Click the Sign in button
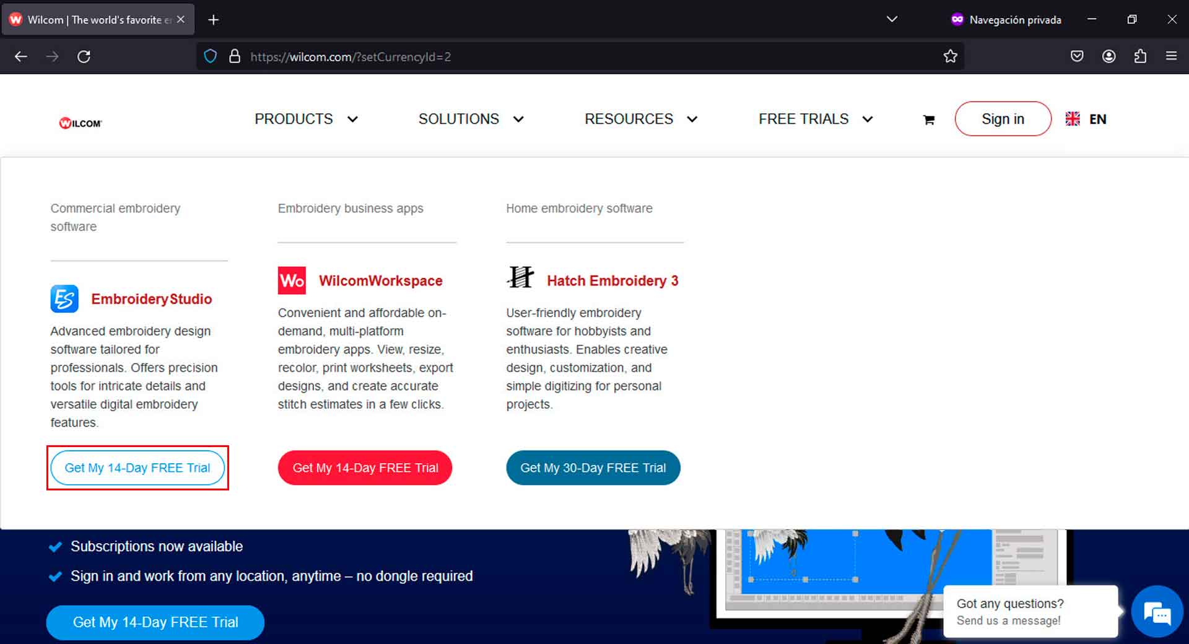The width and height of the screenshot is (1189, 644). (1003, 119)
